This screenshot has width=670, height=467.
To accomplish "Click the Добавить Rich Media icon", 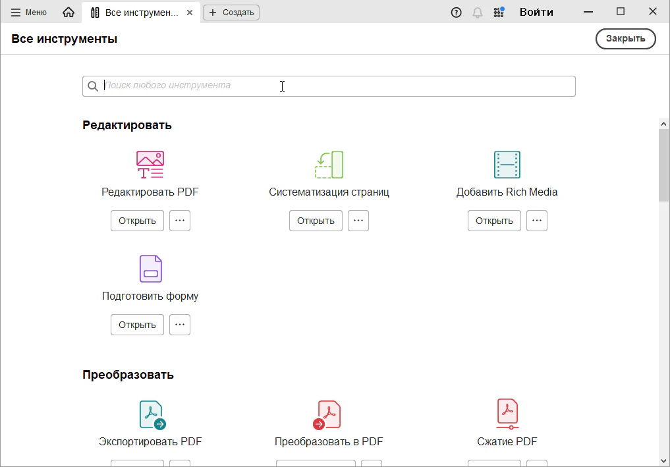I will coord(507,165).
